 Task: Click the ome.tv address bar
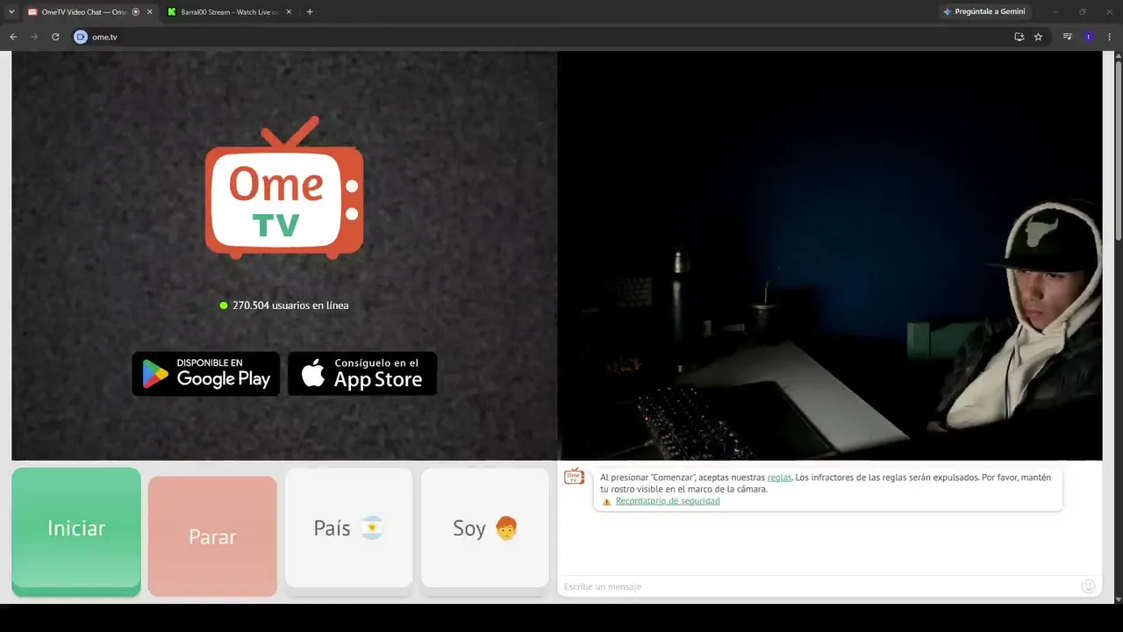(x=544, y=37)
